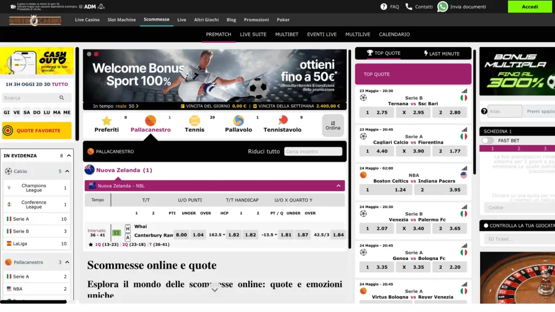Open the 162.5 points line dropdown
Viewport: 555px width, 312px height.
pyautogui.click(x=217, y=235)
